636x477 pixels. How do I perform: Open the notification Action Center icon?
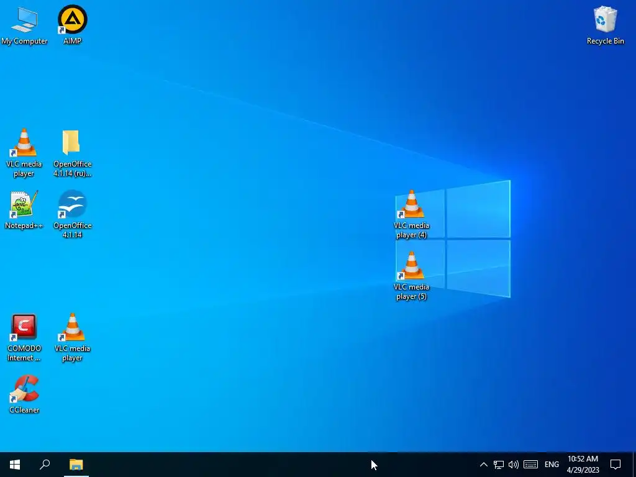[x=616, y=465]
